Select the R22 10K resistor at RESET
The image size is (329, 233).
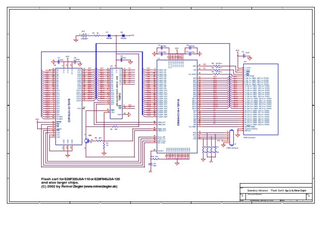pos(156,159)
